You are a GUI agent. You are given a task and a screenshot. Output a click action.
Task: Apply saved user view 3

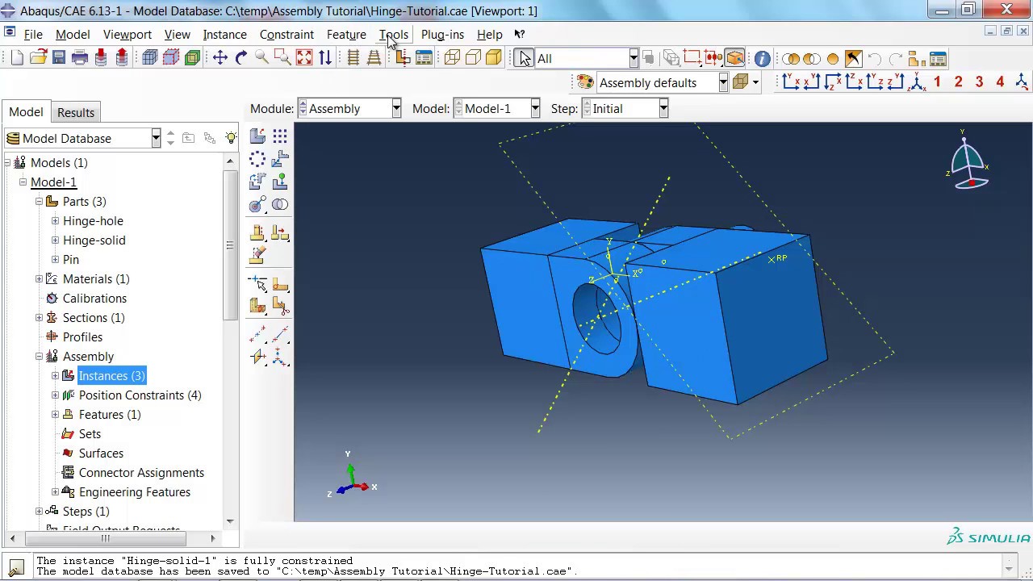979,82
